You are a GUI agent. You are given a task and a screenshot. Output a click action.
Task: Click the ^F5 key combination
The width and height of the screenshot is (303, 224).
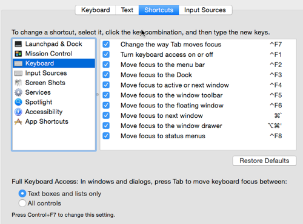pos(276,95)
